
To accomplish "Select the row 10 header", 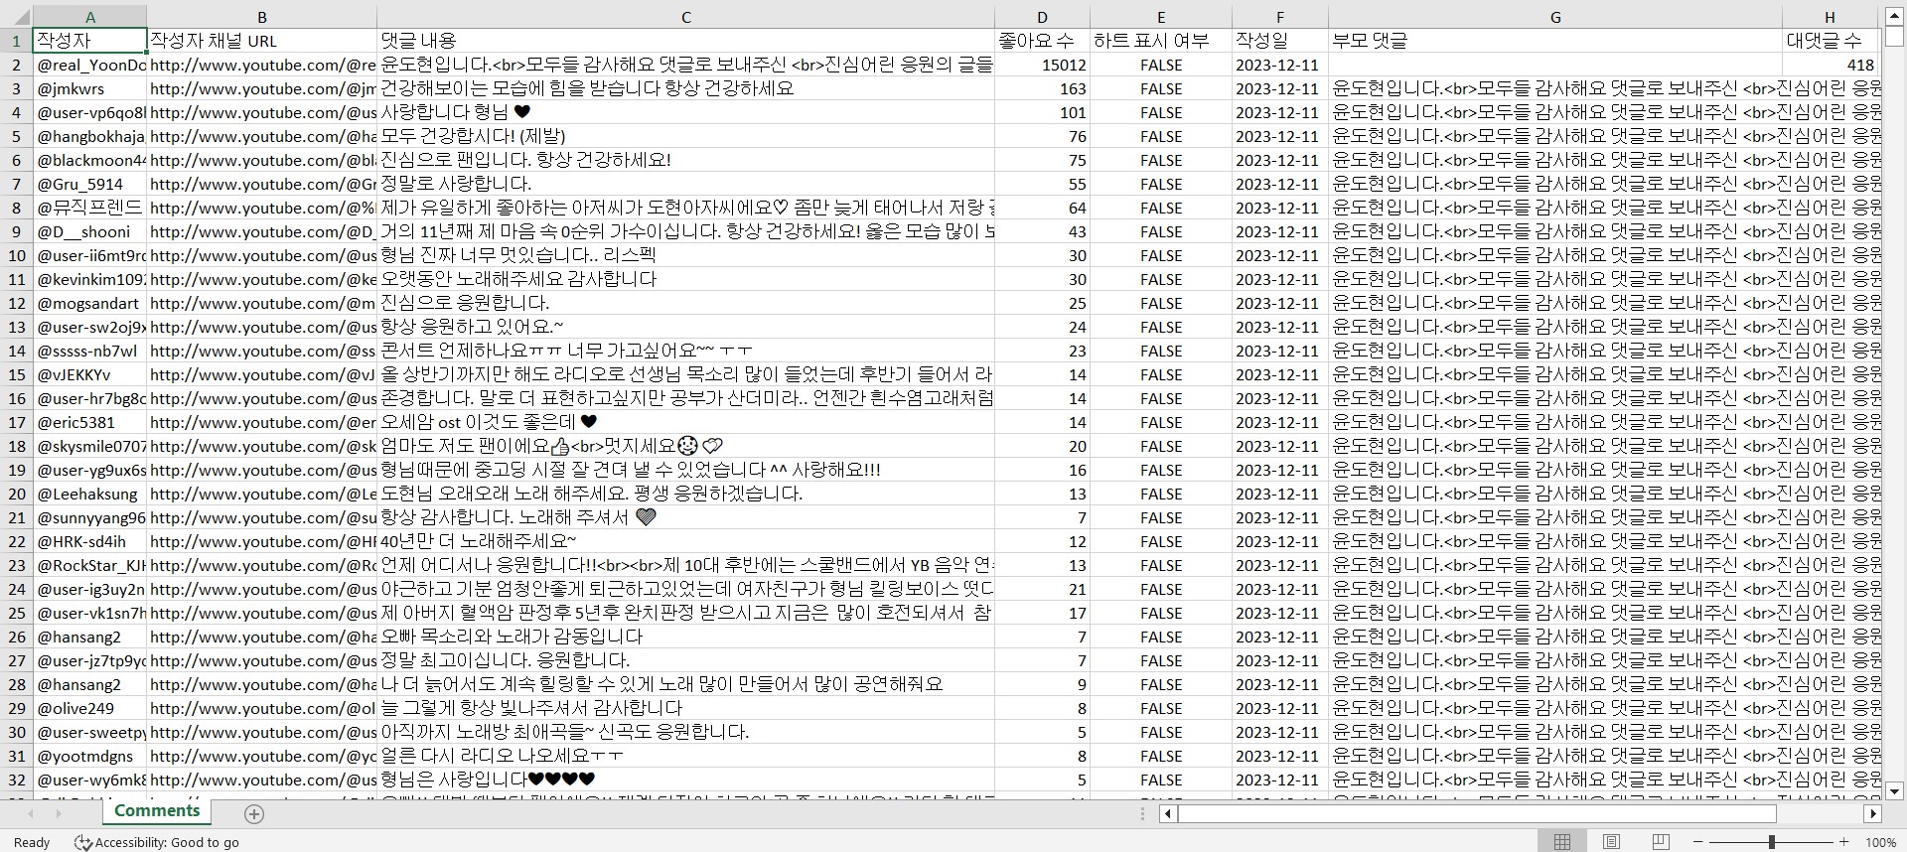I will [16, 255].
